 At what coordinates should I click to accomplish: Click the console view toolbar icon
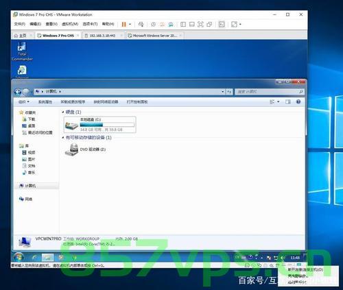[222, 24]
